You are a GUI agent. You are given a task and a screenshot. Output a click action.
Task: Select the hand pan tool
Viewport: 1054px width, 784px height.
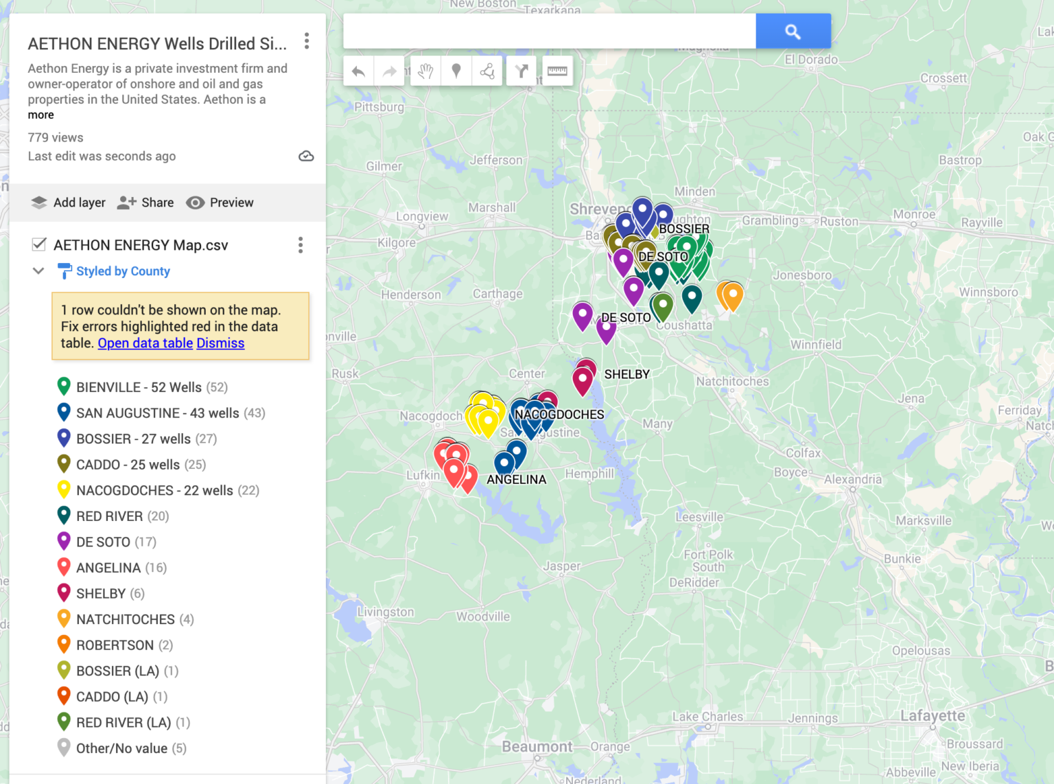[425, 71]
